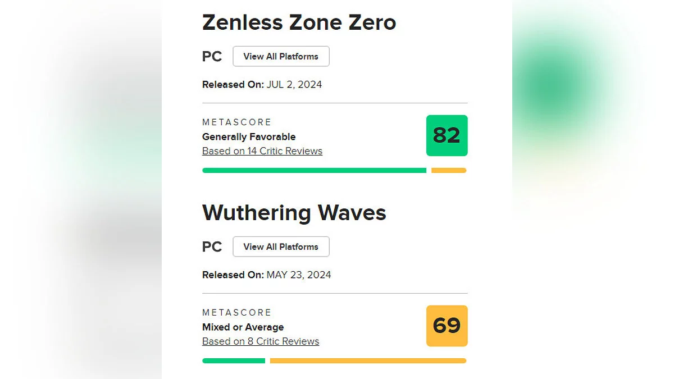The width and height of the screenshot is (674, 379).
Task: Click the green 82 Metascore badge
Action: click(x=447, y=135)
